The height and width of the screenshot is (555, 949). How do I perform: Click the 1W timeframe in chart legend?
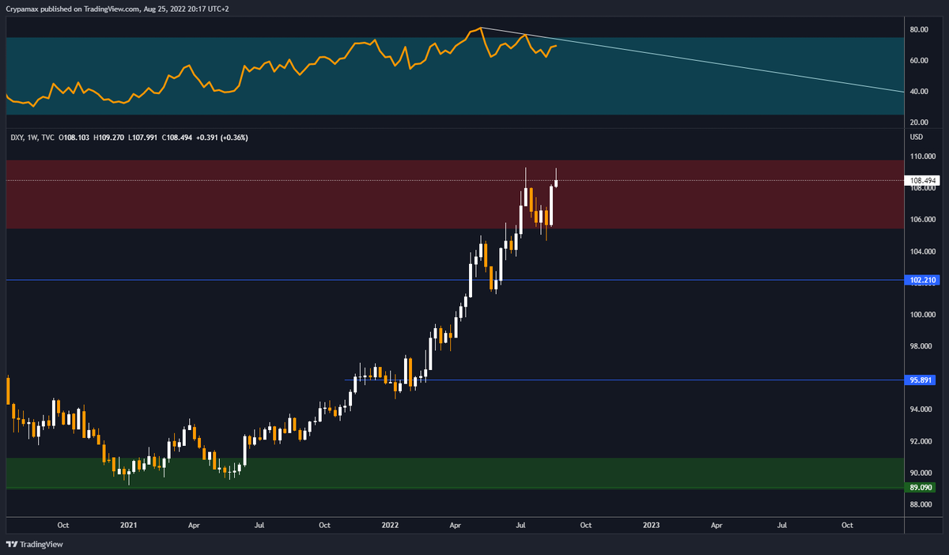coord(33,138)
